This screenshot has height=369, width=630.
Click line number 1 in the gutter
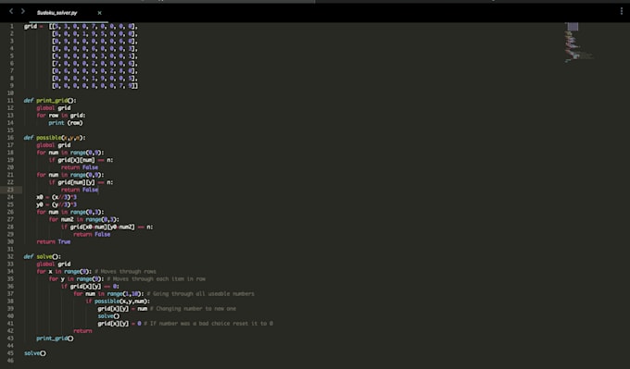pos(12,27)
